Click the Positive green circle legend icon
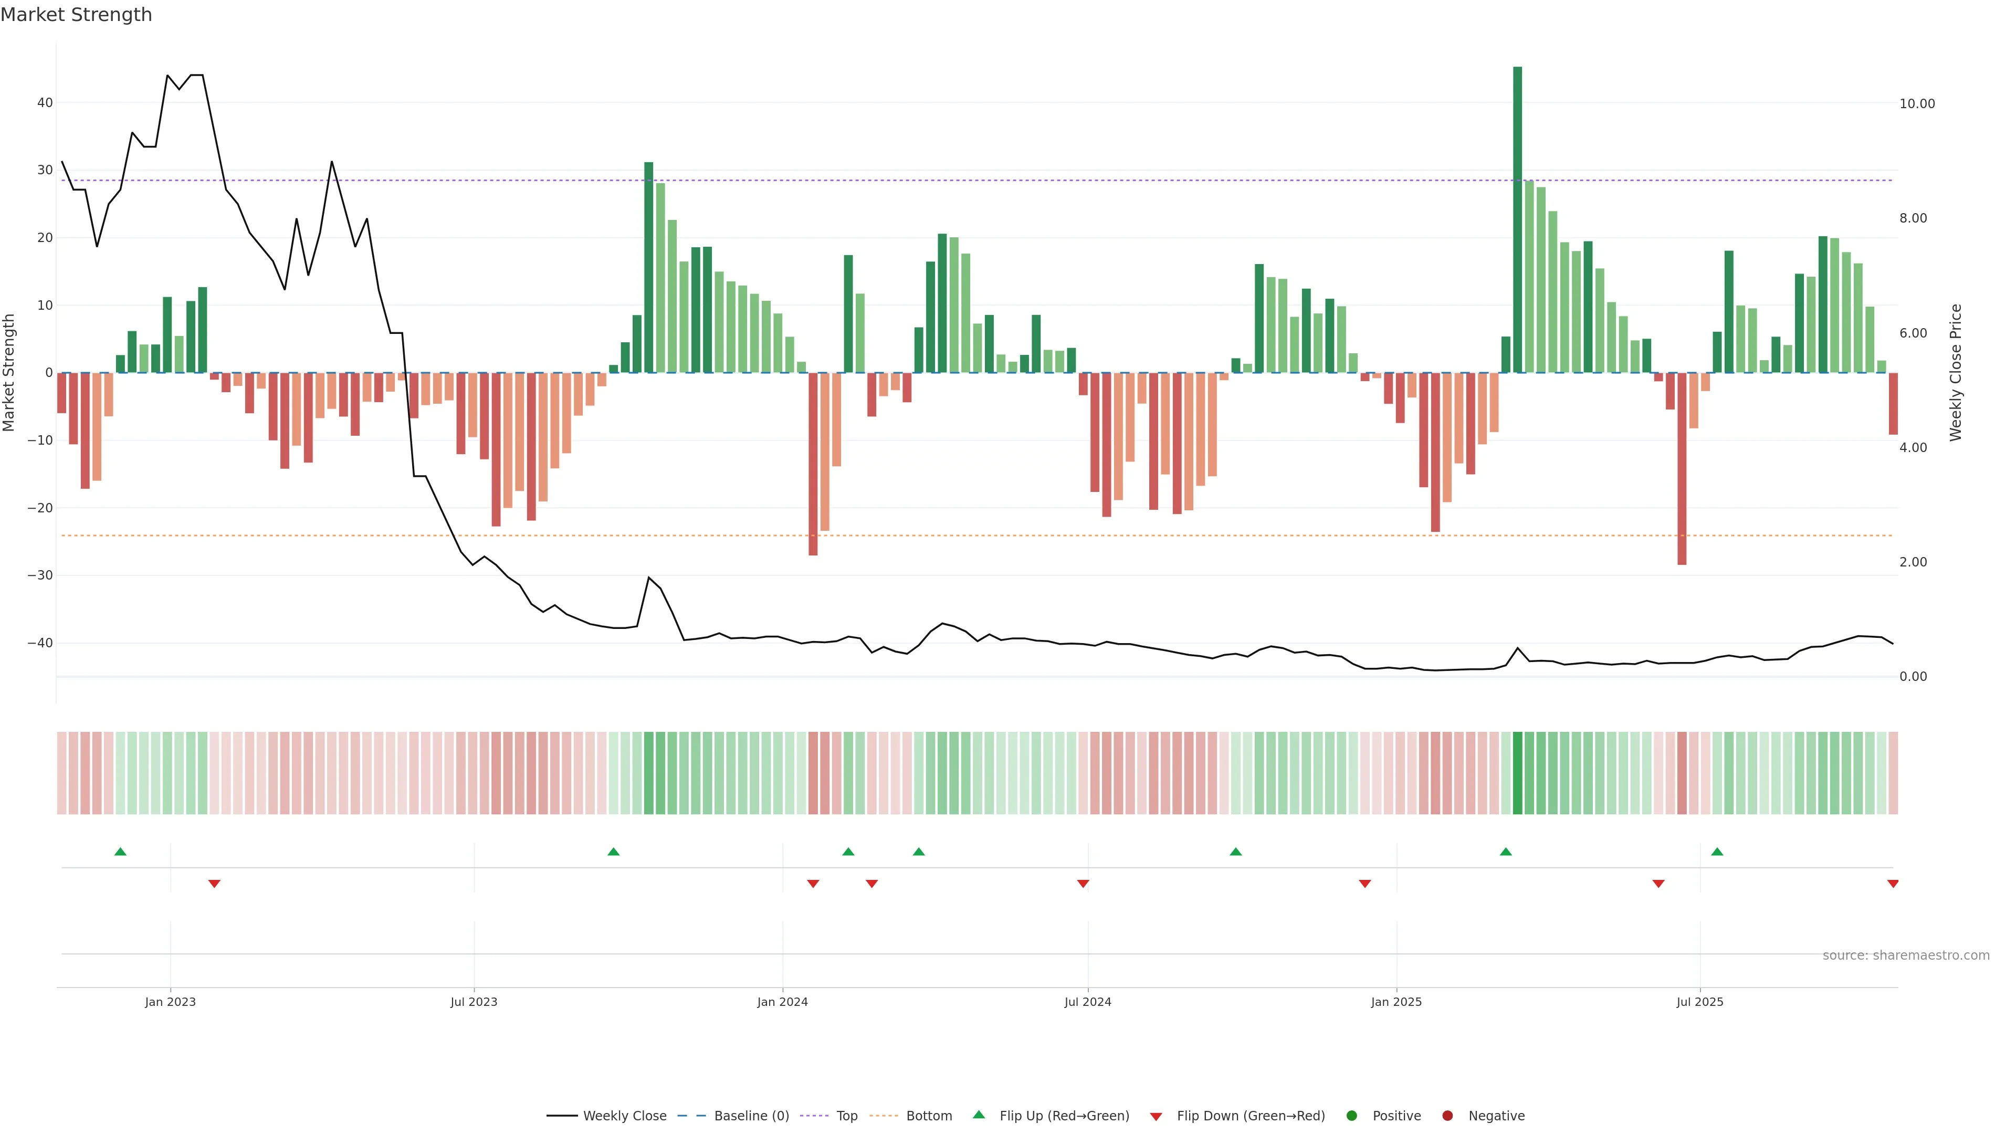This screenshot has height=1134, width=2016. tap(1351, 1115)
